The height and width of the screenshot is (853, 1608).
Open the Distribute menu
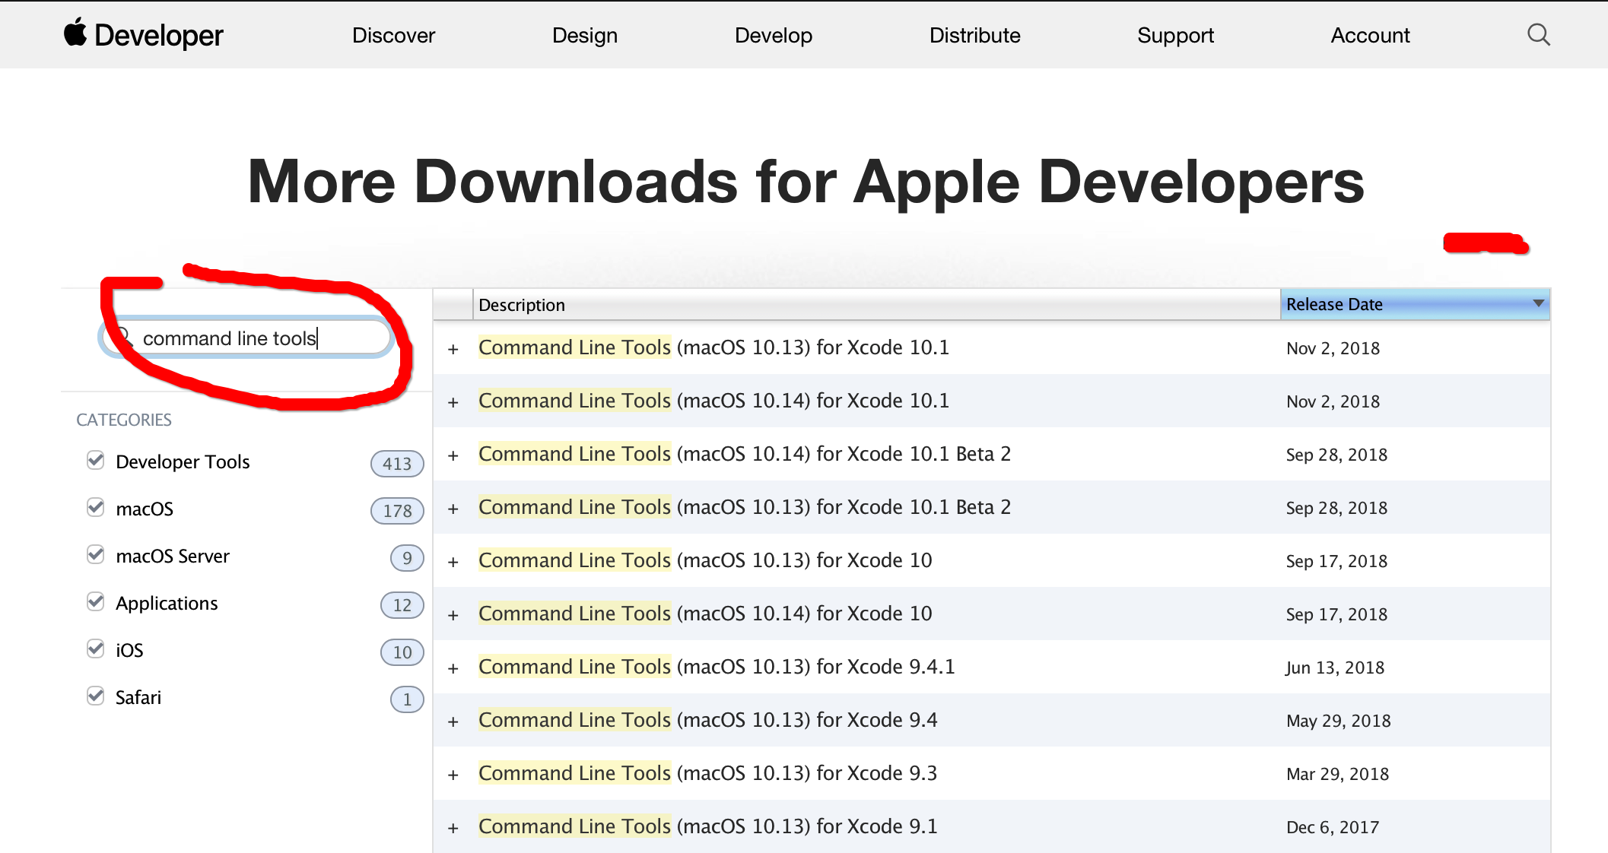[975, 35]
